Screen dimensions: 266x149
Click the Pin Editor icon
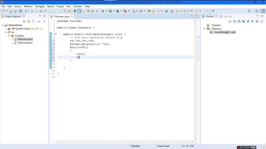point(212,11)
